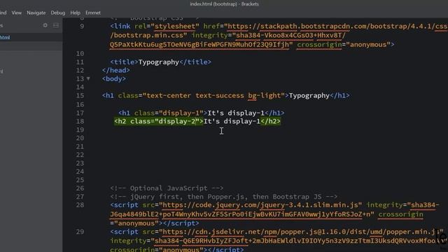Click line number 15 in the gutter
This screenshot has width=448, height=252.
pyautogui.click(x=80, y=96)
